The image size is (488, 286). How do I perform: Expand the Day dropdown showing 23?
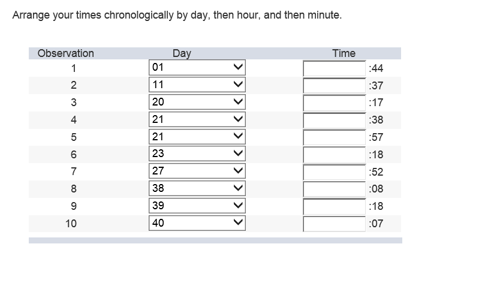coord(197,154)
